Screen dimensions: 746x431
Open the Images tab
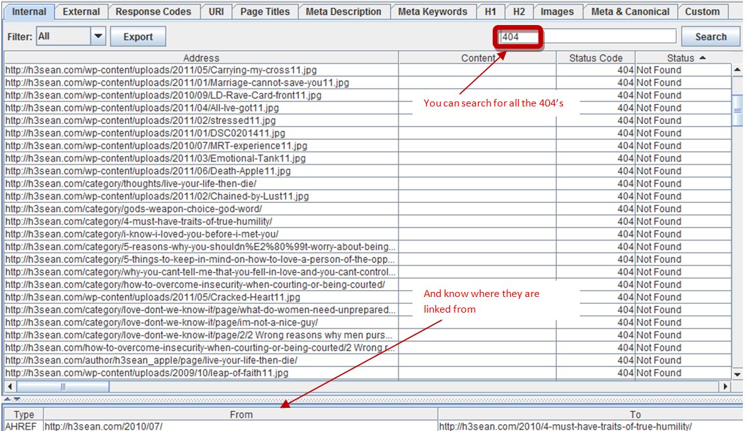557,11
